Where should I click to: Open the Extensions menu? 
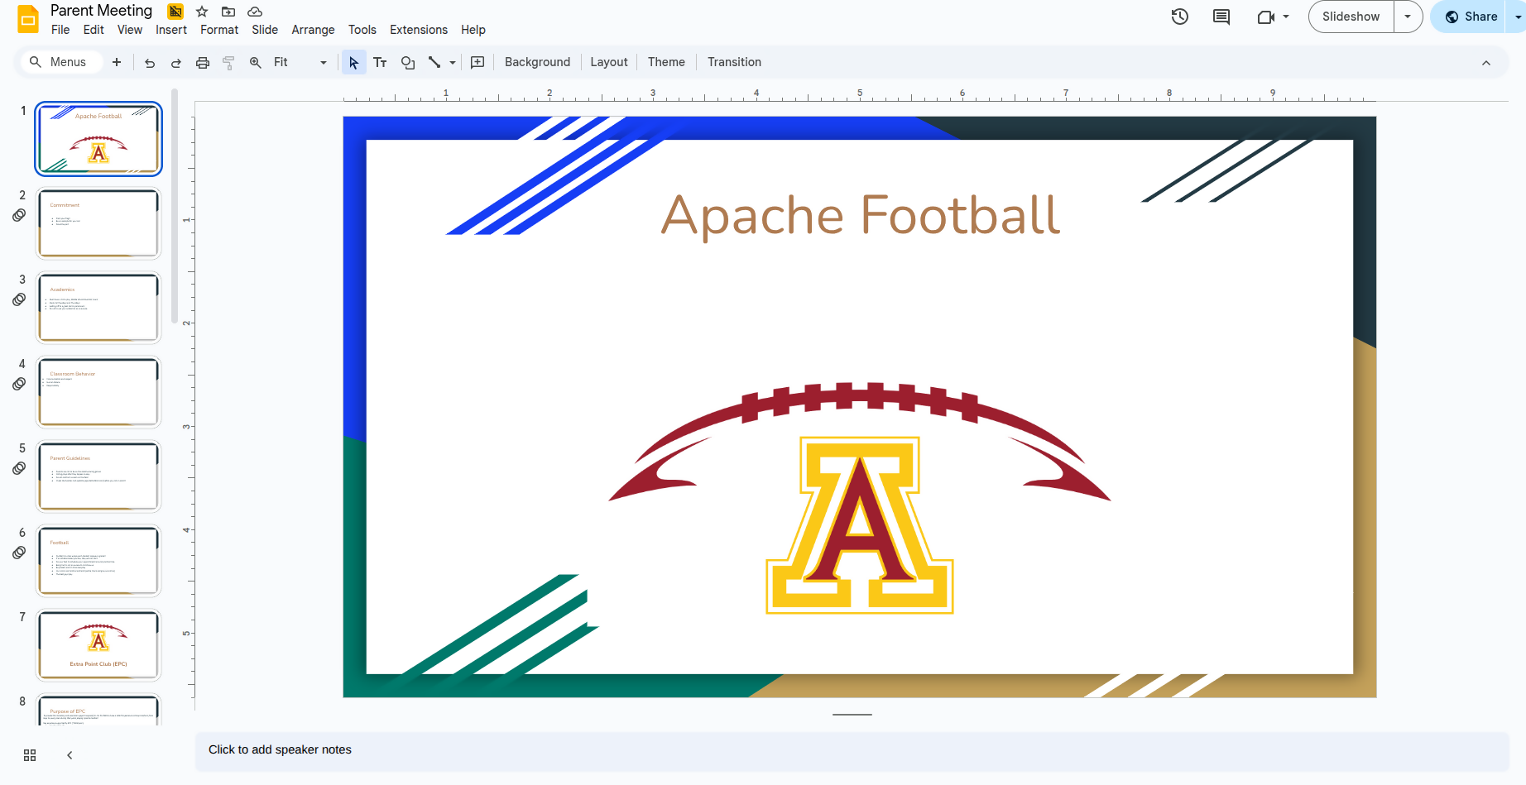(x=419, y=30)
